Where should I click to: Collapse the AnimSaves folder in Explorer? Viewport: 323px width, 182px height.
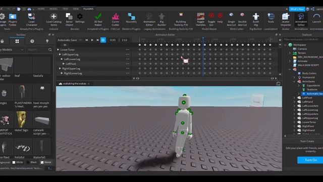click(294, 81)
